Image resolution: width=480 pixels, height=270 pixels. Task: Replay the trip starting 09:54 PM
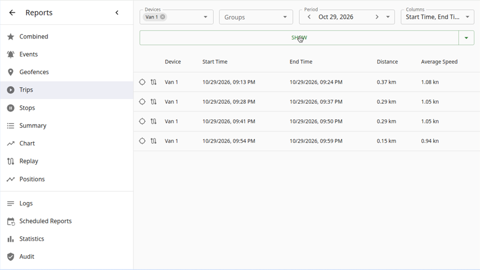pos(154,141)
